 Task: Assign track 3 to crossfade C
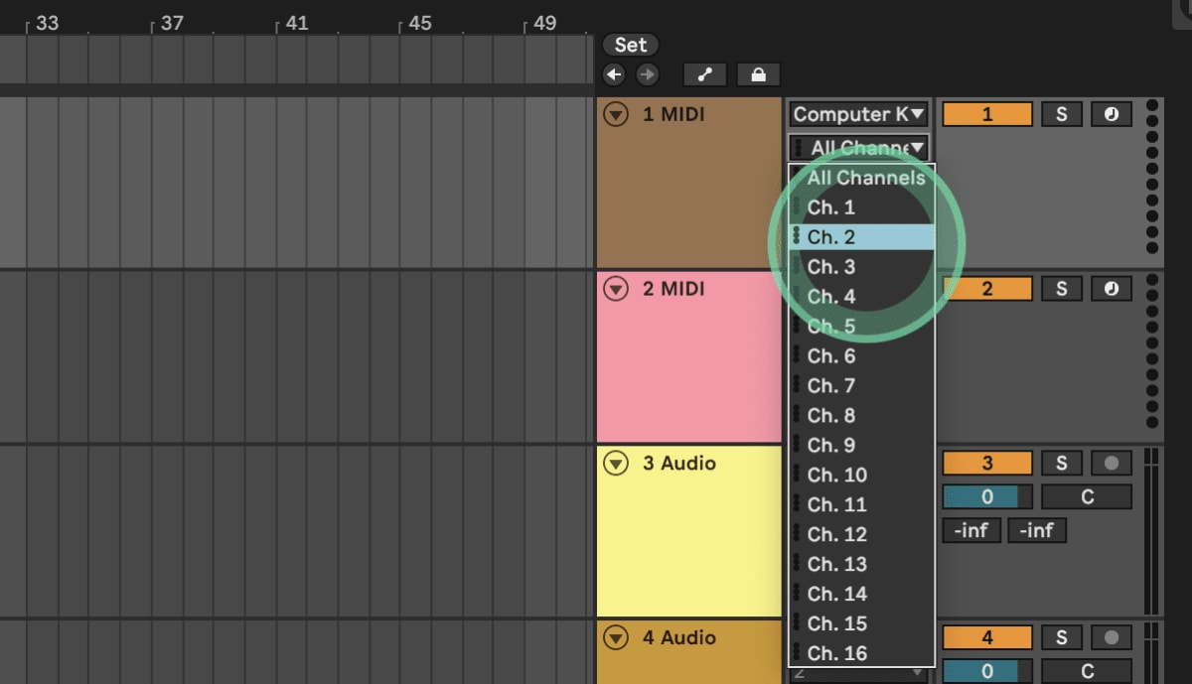point(1086,496)
